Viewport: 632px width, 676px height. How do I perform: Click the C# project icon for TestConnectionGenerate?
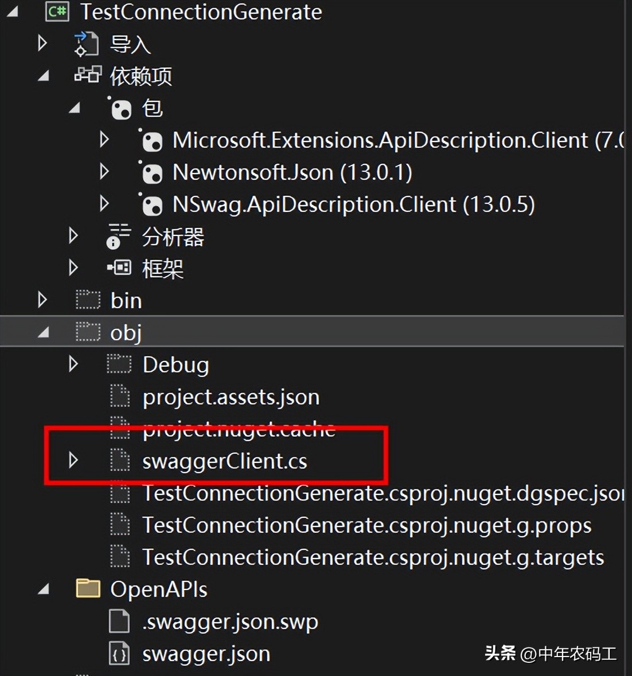point(57,11)
